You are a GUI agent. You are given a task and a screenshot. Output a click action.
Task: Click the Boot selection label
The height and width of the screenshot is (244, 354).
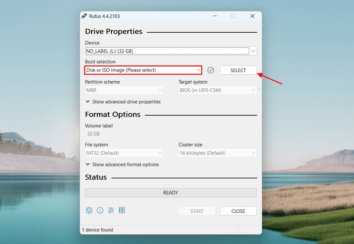(x=100, y=61)
